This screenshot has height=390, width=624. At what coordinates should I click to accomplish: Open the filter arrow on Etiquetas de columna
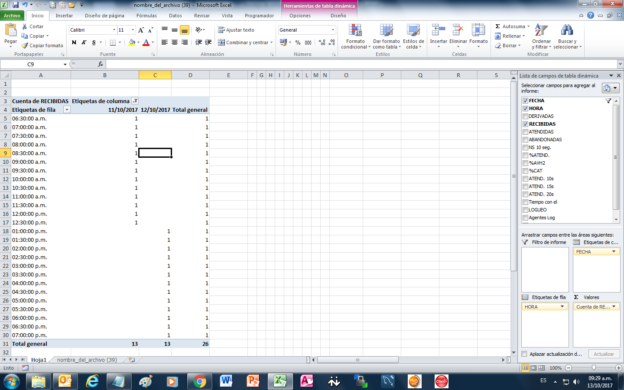click(x=135, y=100)
